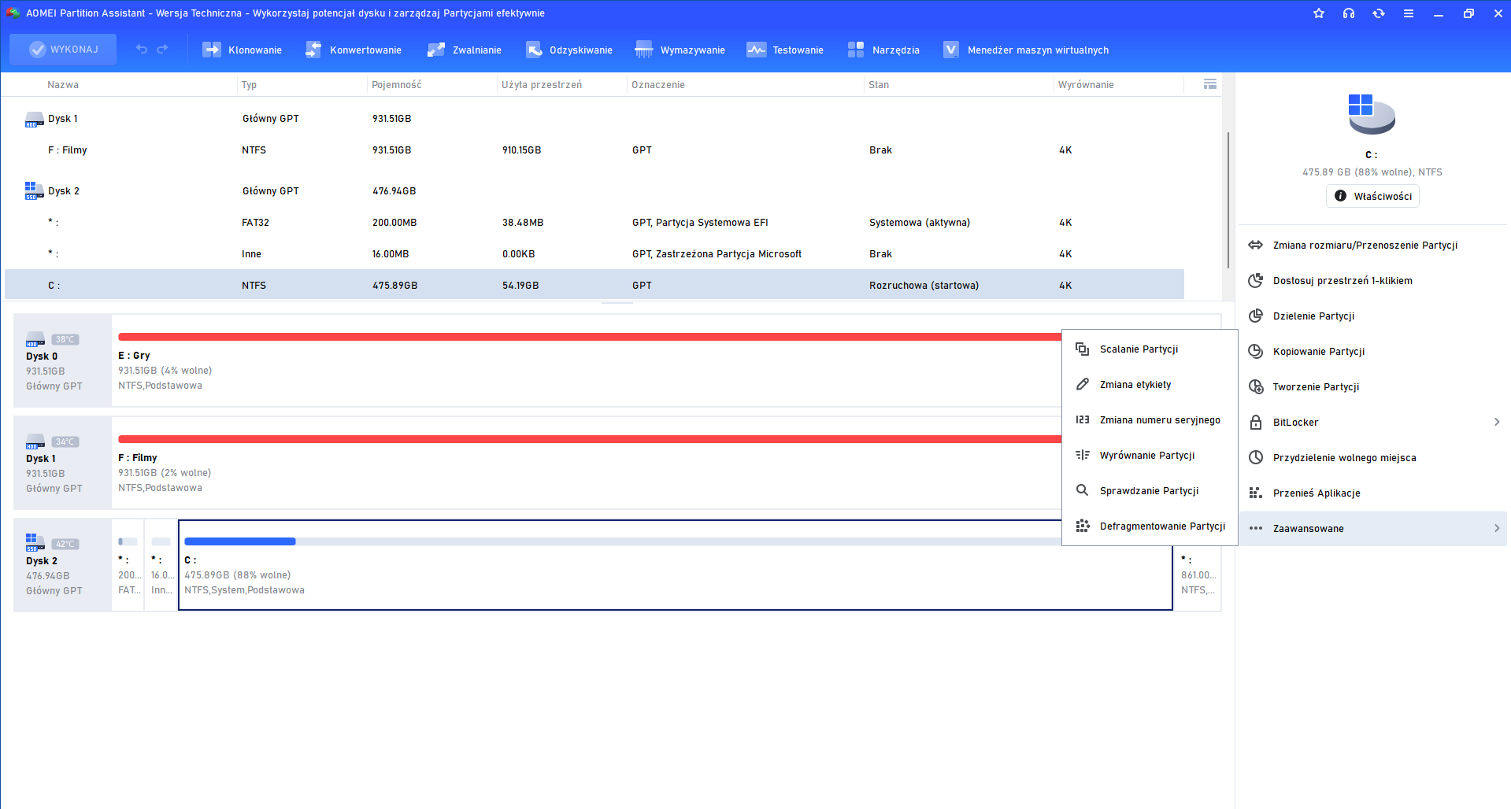The image size is (1511, 809).
Task: Click the redo arrow icon
Action: pos(162,49)
